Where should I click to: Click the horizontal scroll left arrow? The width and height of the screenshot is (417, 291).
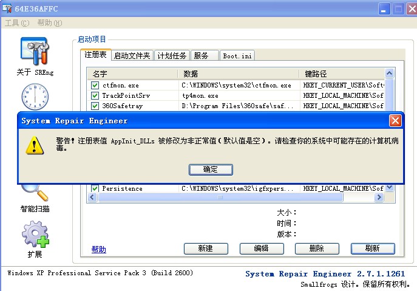pyautogui.click(x=92, y=197)
